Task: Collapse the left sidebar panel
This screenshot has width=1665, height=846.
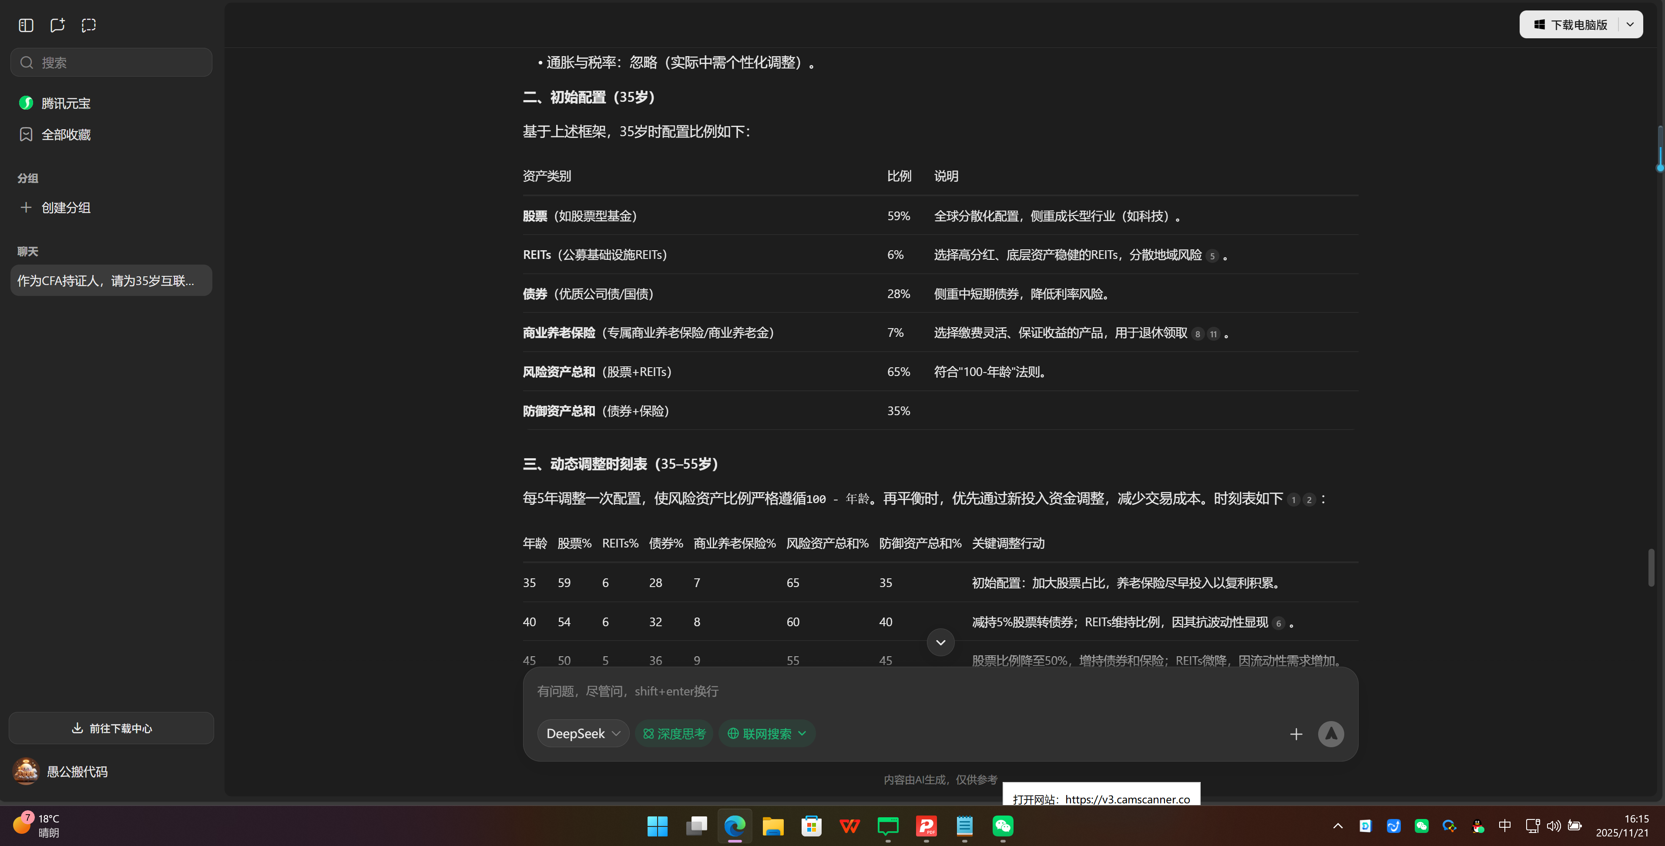Action: coord(25,24)
